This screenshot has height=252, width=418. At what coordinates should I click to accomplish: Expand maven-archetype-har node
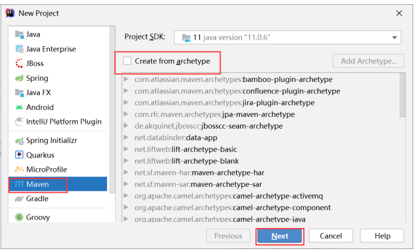click(126, 172)
